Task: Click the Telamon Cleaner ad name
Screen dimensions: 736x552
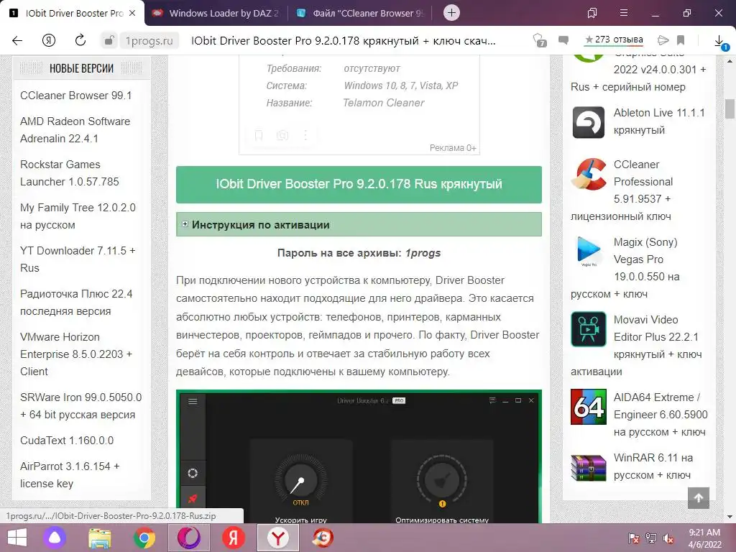Action: [384, 103]
